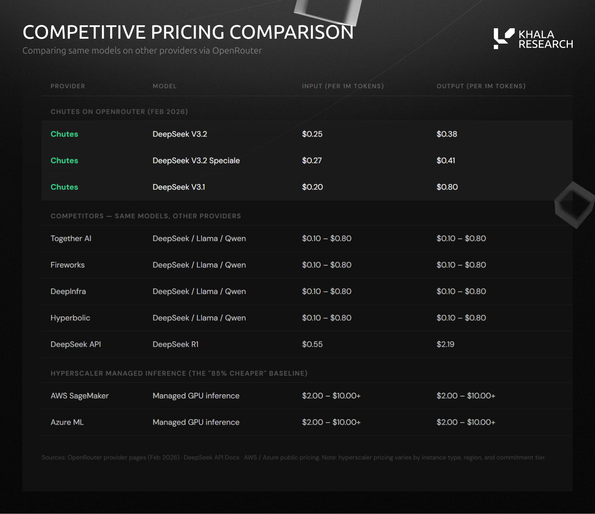595x514 pixels.
Task: Click the DeepSeek R1 model cell
Action: [x=176, y=344]
